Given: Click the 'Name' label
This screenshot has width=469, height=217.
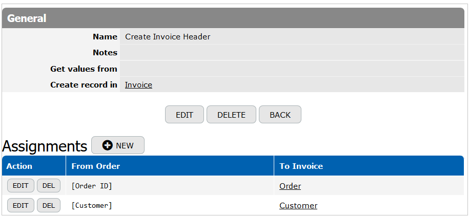Looking at the screenshot, I should pos(105,37).
